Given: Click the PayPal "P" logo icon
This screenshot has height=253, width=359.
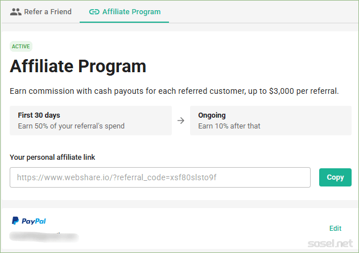Looking at the screenshot, I should click(x=15, y=221).
